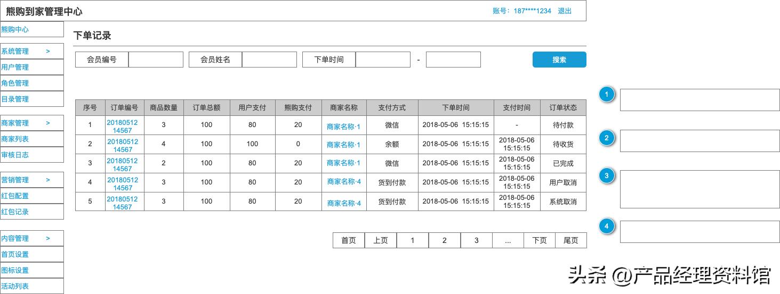Click the 商品数量 column header

coord(164,107)
